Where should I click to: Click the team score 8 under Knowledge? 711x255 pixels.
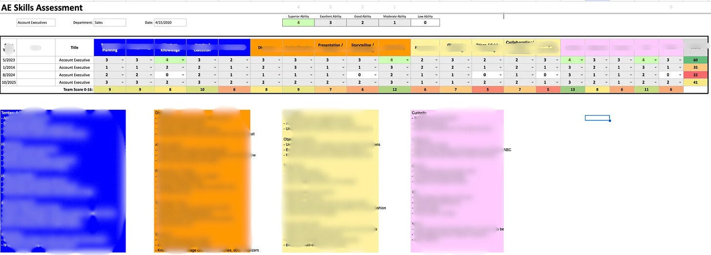point(170,90)
